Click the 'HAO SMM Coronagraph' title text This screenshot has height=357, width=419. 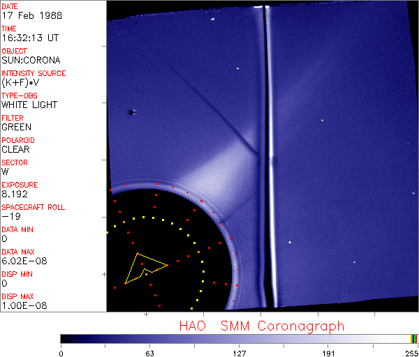pyautogui.click(x=261, y=326)
